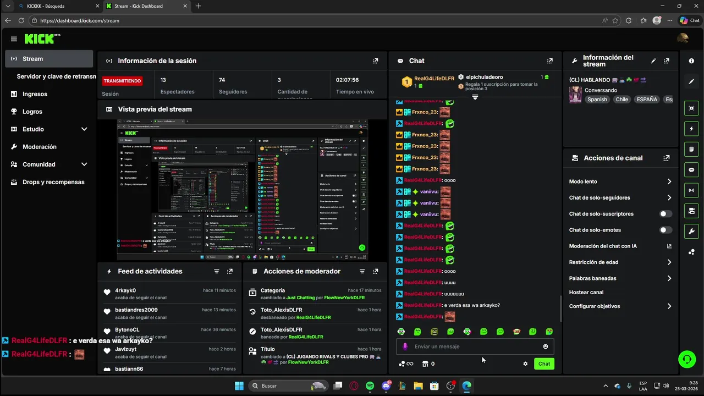Click the Spanish tag chip
This screenshot has height=396, width=704.
pyautogui.click(x=597, y=100)
